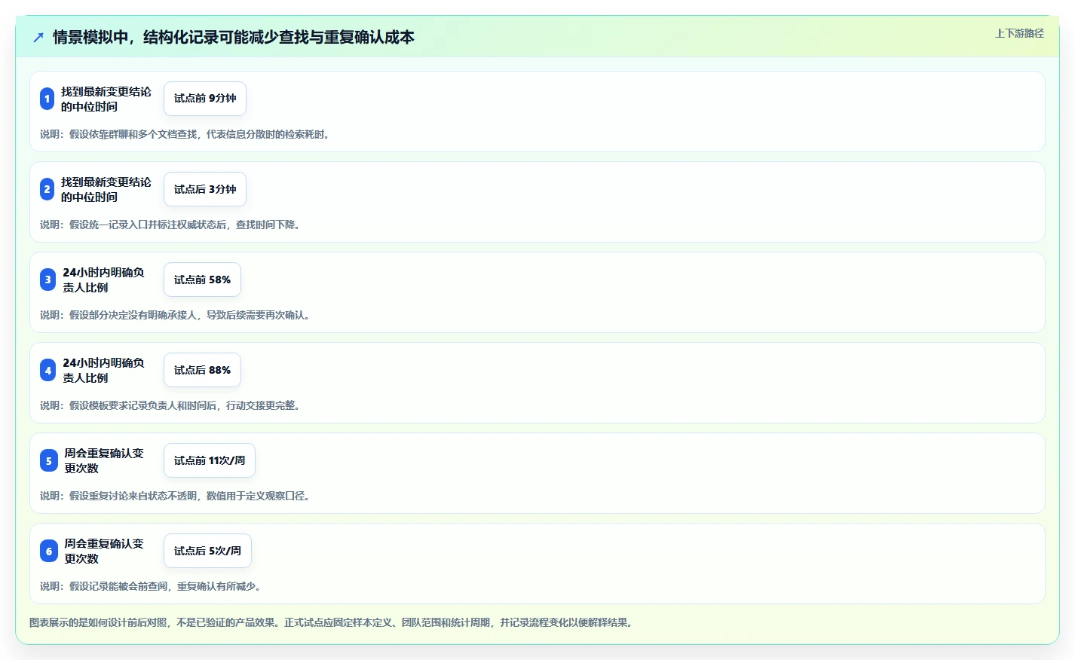Select the 试点后 3分钟 chip
The height and width of the screenshot is (660, 1075).
coord(205,189)
